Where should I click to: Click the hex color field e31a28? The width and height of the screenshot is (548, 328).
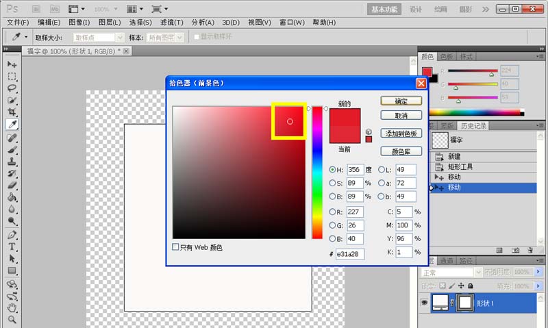(x=350, y=254)
